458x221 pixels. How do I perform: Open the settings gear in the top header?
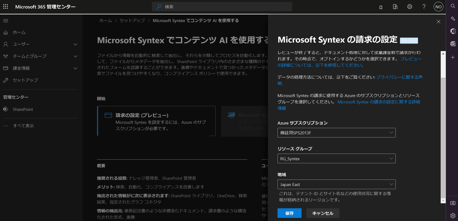(x=410, y=7)
